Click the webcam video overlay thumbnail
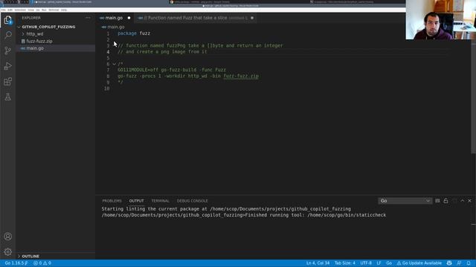 (x=441, y=20)
